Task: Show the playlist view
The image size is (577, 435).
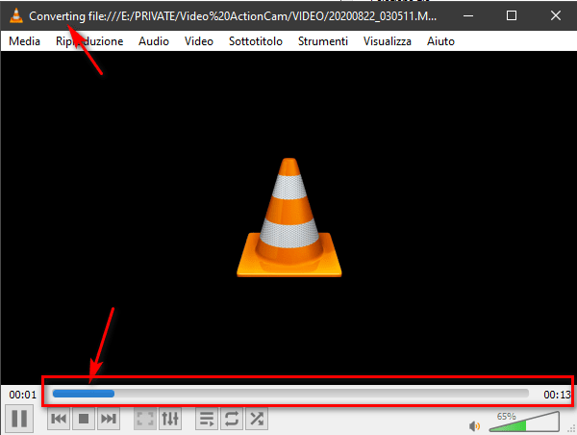Action: (207, 419)
